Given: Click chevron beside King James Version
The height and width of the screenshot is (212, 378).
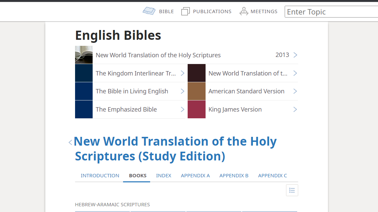Looking at the screenshot, I should (x=295, y=109).
